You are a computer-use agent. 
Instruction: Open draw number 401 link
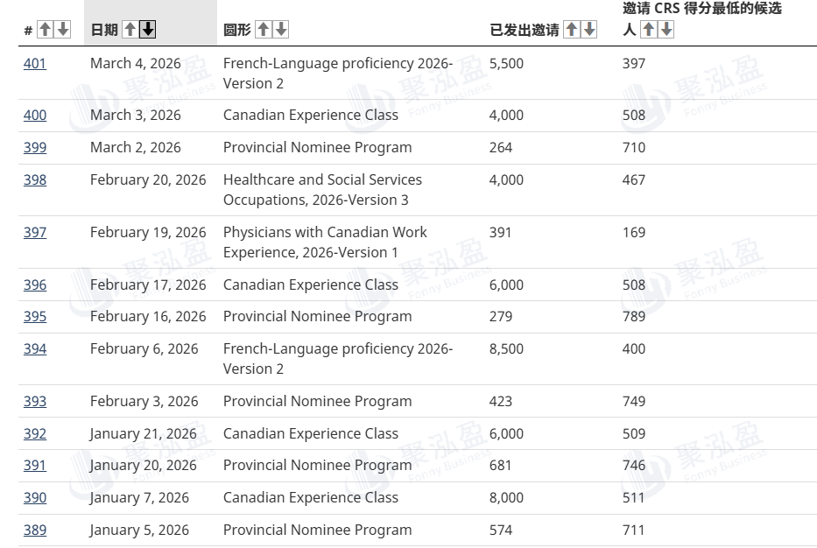35,64
